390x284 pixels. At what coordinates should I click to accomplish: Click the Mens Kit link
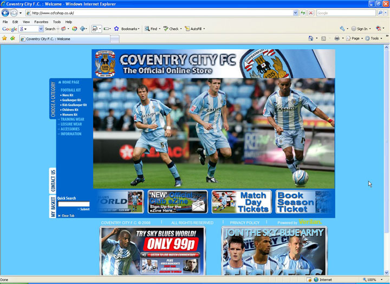(68, 95)
